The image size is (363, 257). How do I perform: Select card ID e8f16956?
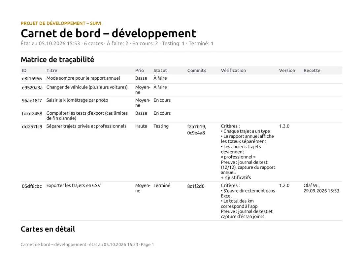(x=32, y=79)
